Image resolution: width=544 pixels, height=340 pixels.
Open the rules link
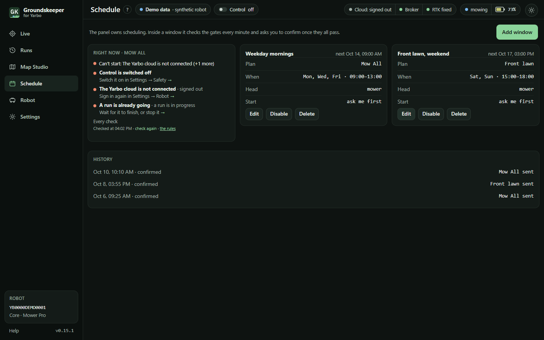[x=168, y=129]
